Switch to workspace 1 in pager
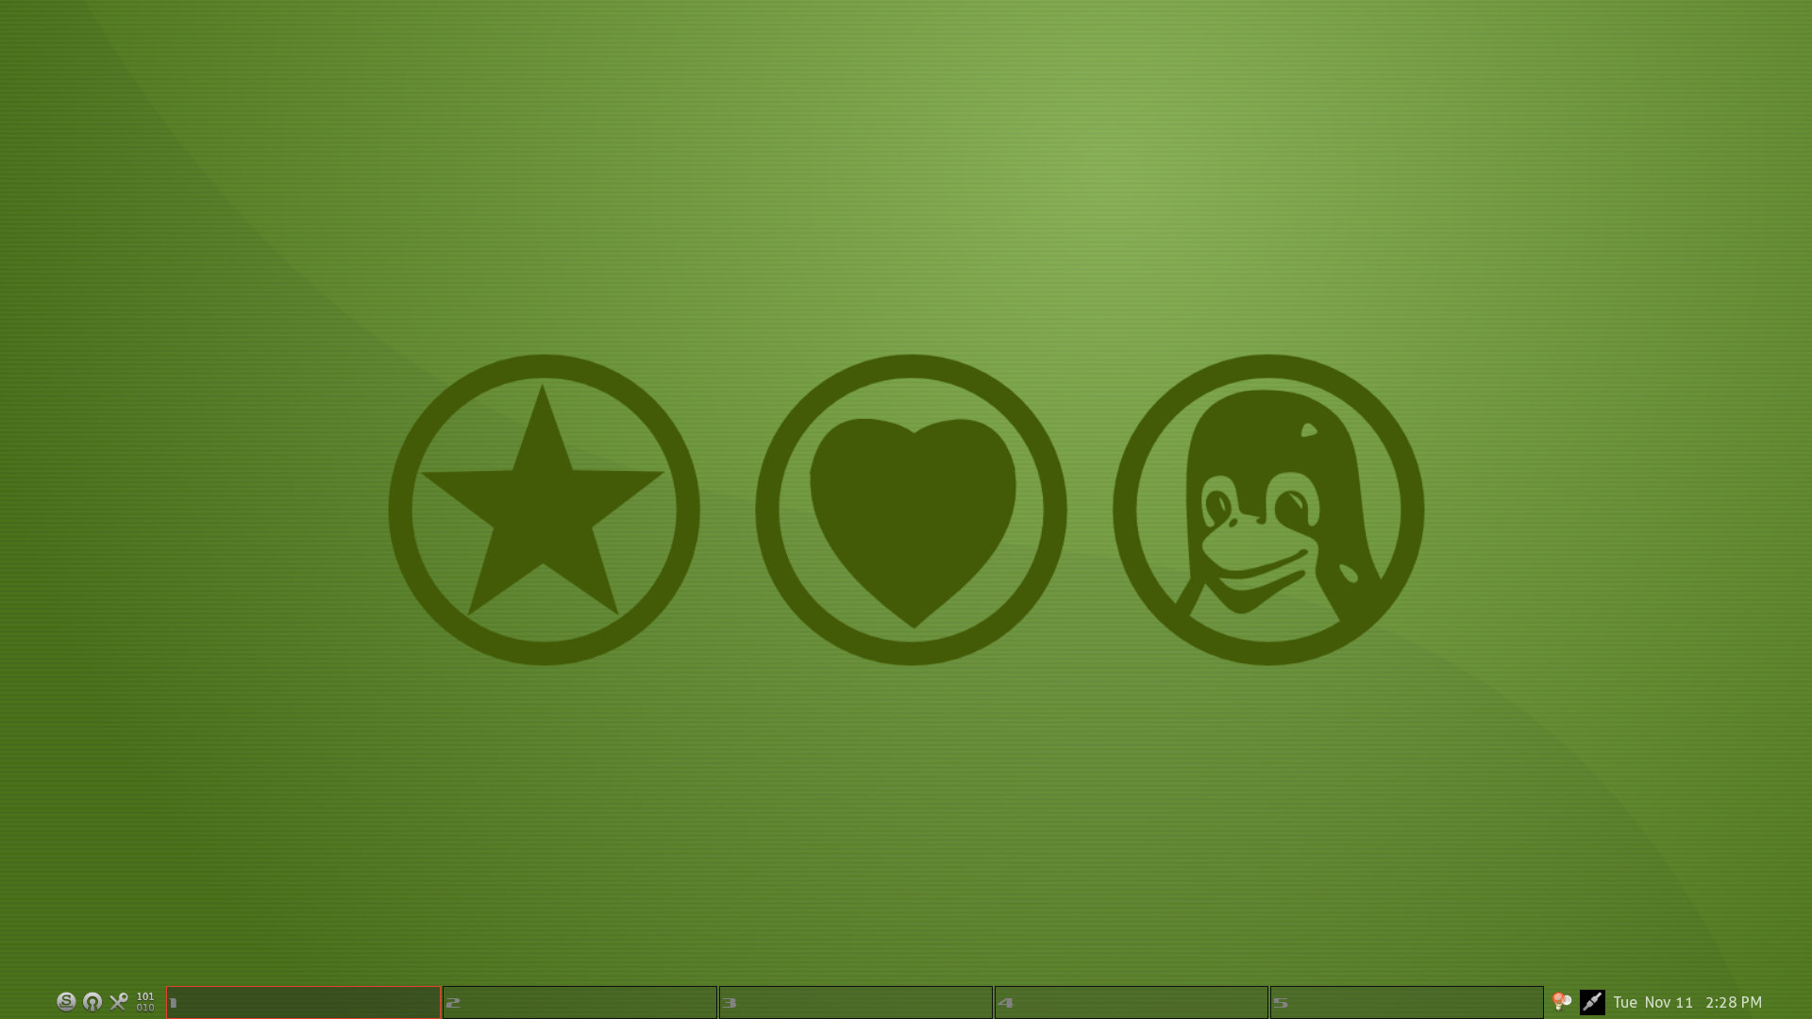This screenshot has height=1019, width=1812. tap(304, 1002)
